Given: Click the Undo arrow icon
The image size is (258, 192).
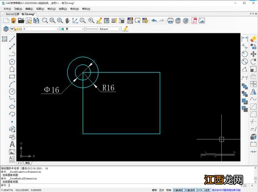Looking at the screenshot, I should [x=154, y=20].
